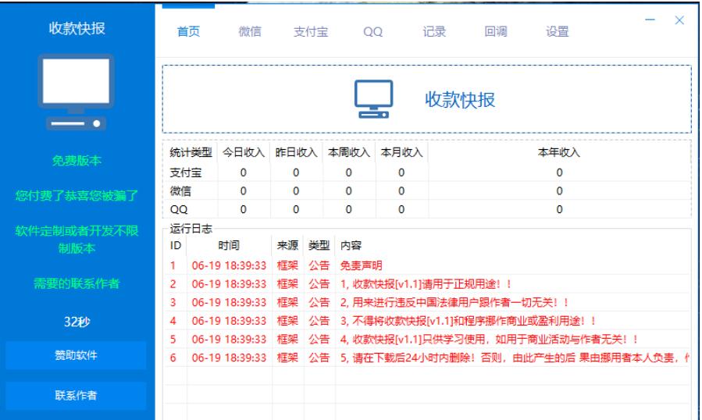Open the 首页 tab
Screen dimensions: 702x420
click(x=188, y=32)
